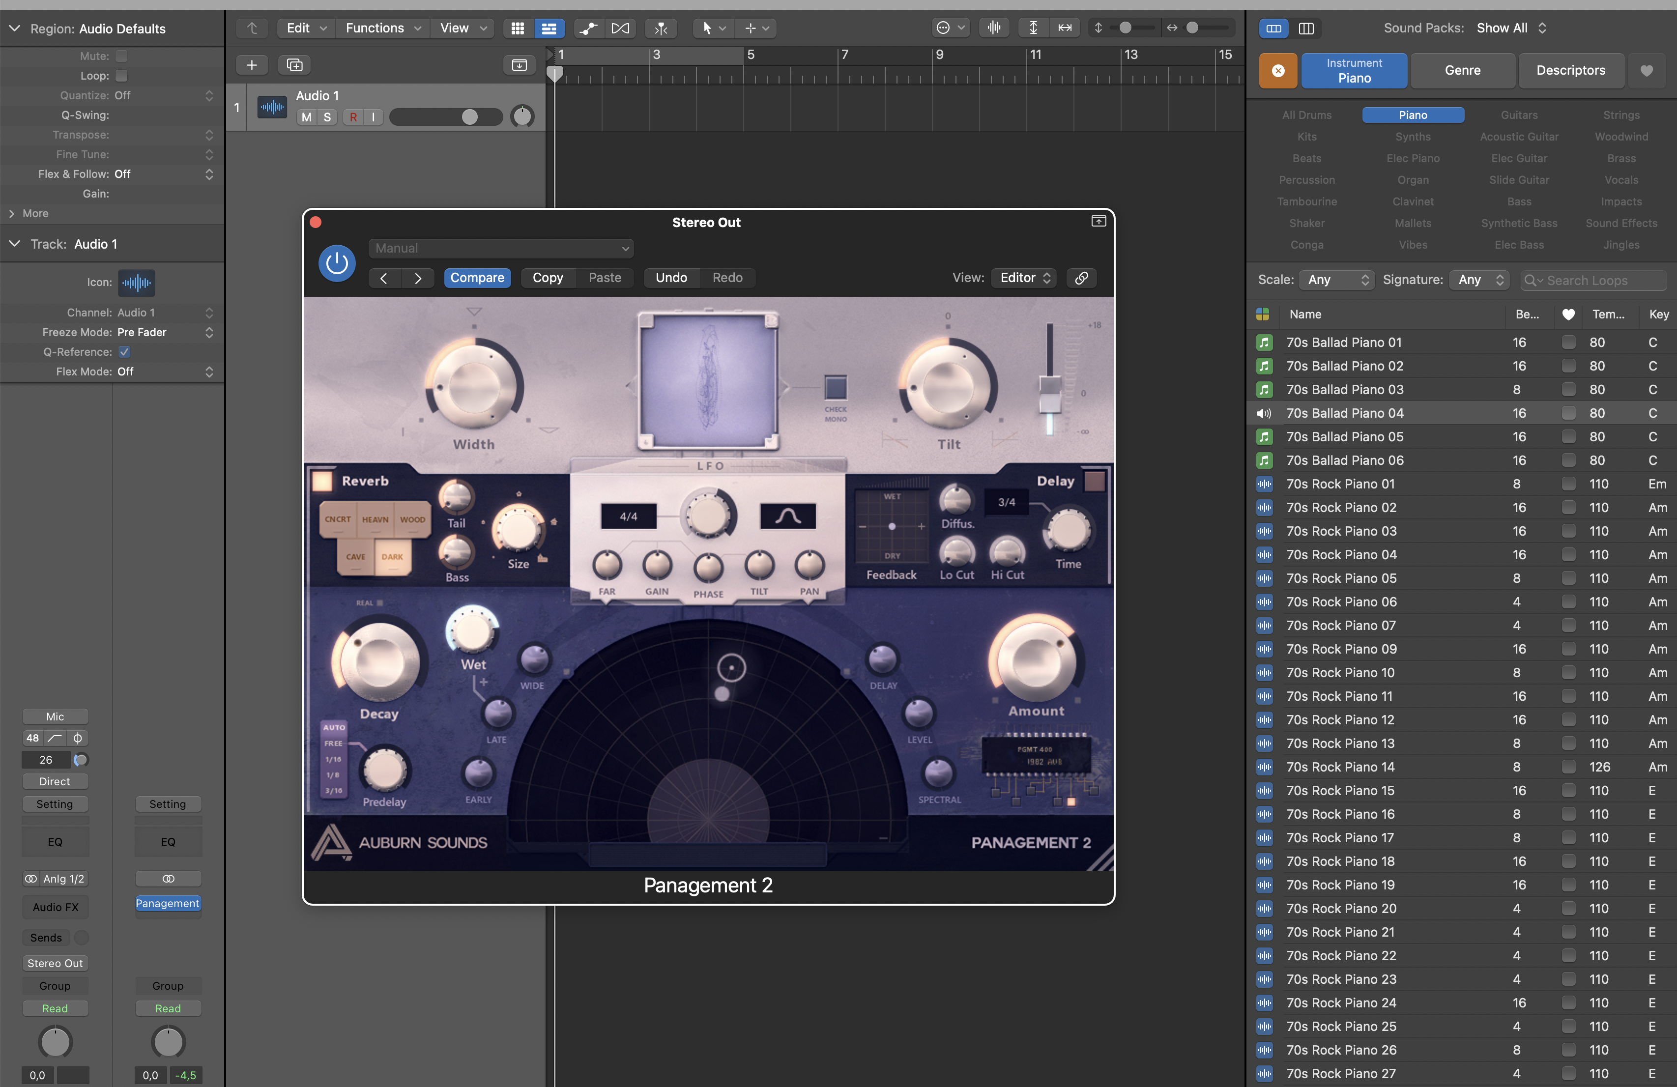1677x1087 pixels.
Task: Select the 70s Rock Piano 05 loop
Action: click(x=1341, y=578)
